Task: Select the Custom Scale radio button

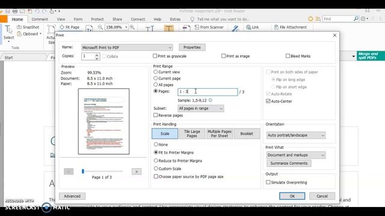Action: [156, 169]
